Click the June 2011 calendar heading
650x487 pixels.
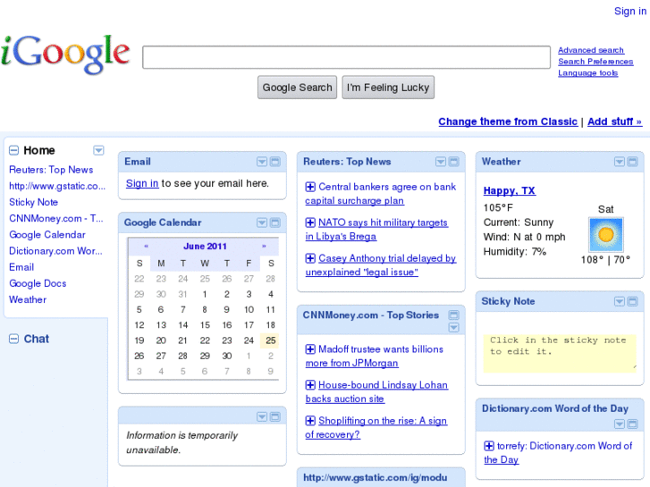[205, 247]
